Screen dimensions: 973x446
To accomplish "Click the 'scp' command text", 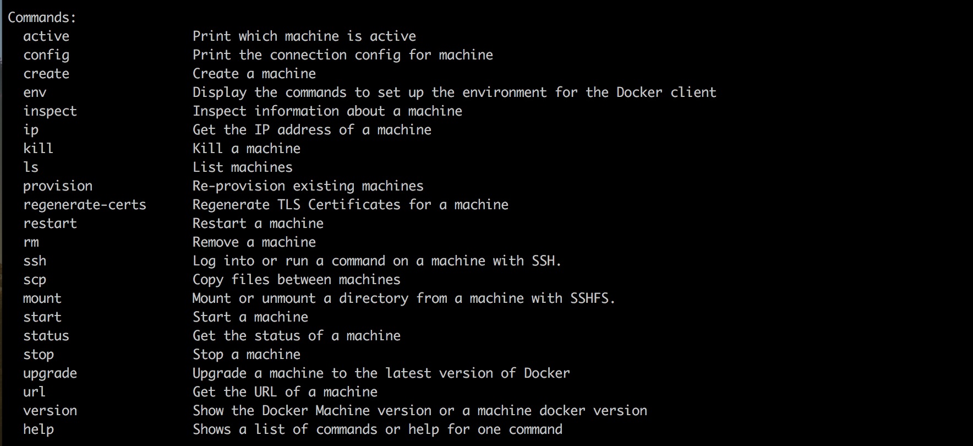I will (35, 280).
